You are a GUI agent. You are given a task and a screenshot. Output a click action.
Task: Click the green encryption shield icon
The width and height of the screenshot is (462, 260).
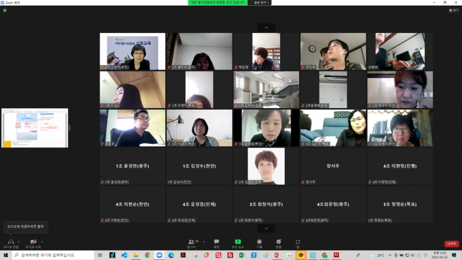pyautogui.click(x=5, y=10)
